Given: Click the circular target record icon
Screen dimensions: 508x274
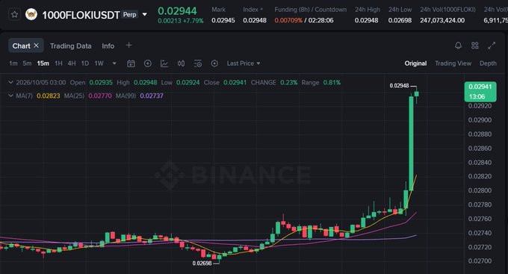Looking at the screenshot, I should pos(214,63).
